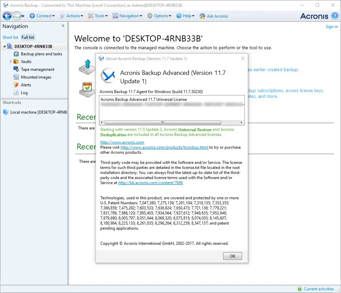Open Tape management
Screen dimensions: 341x293
[x=37, y=69]
